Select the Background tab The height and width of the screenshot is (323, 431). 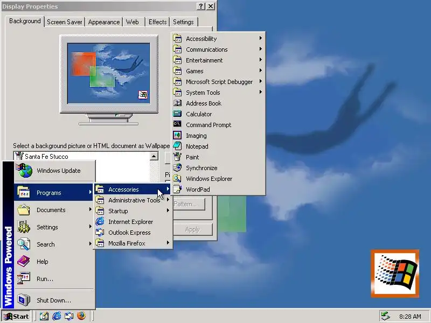click(x=25, y=21)
